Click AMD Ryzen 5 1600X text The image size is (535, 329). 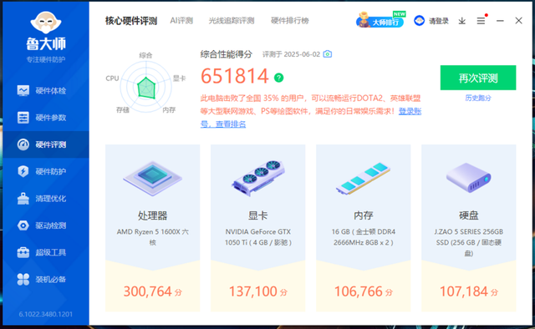152,237
